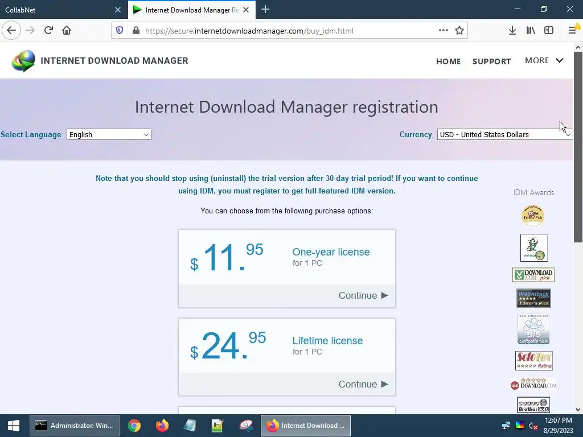Click the scrollbar down arrow
The image size is (583, 437).
point(578,410)
